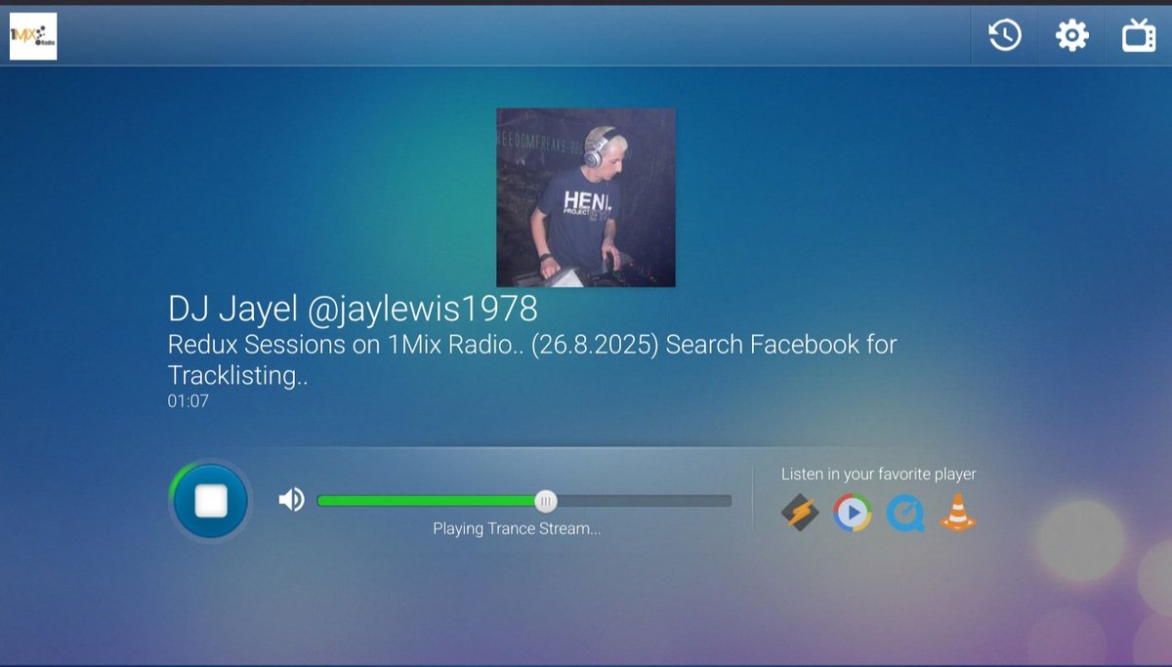The height and width of the screenshot is (667, 1172).
Task: Open stream in VLC cone icon
Action: 958,513
